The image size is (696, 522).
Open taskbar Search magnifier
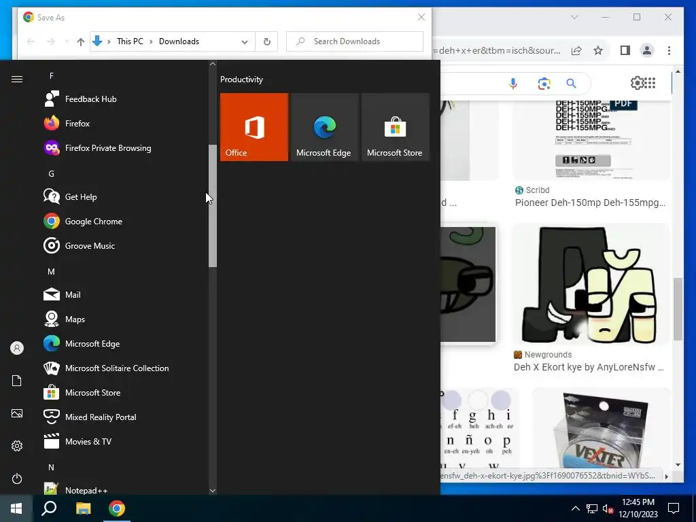[49, 508]
